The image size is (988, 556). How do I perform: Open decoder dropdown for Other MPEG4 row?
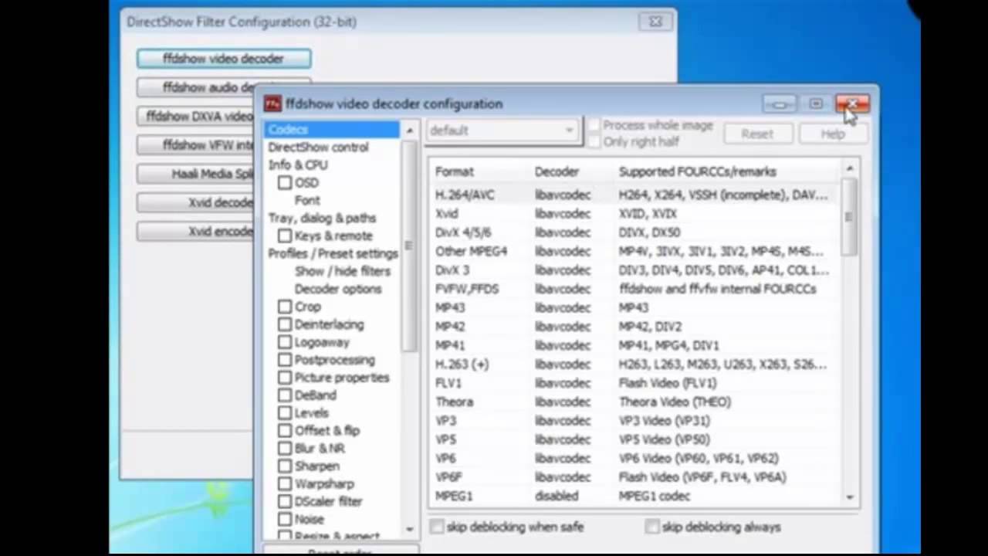(563, 251)
